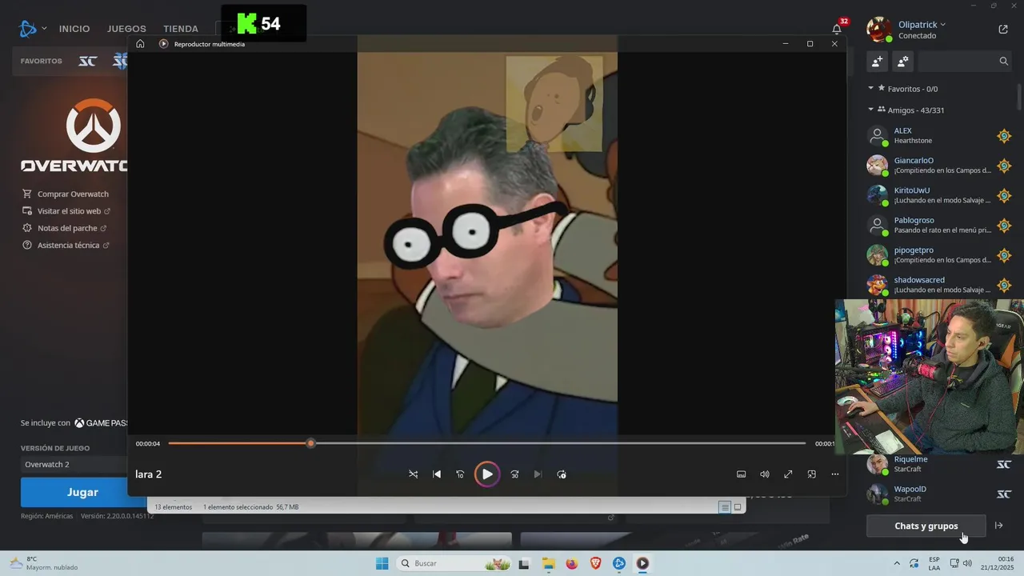
Task: Open the INICIO tab
Action: click(x=74, y=29)
